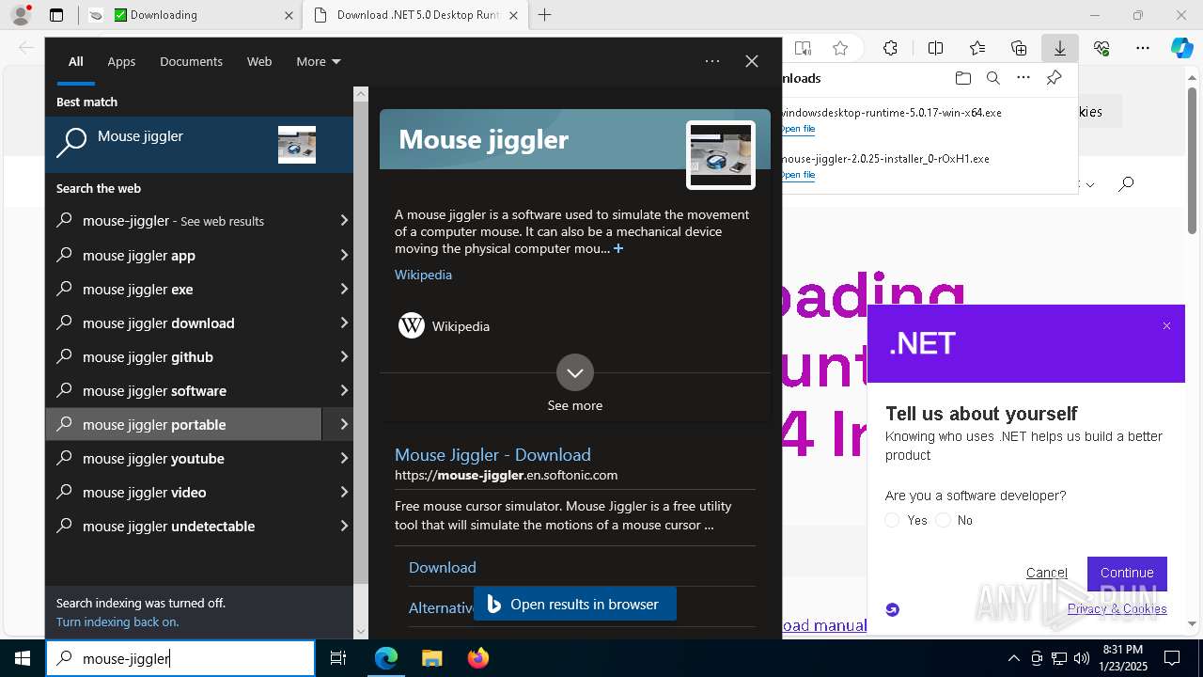
Task: Open Edge profile avatar icon
Action: 21,15
